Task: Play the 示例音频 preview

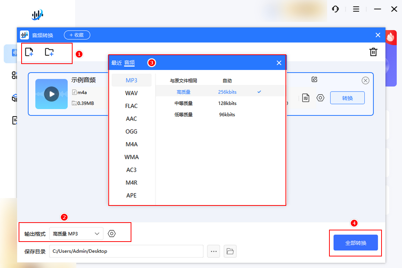Action: (51, 94)
